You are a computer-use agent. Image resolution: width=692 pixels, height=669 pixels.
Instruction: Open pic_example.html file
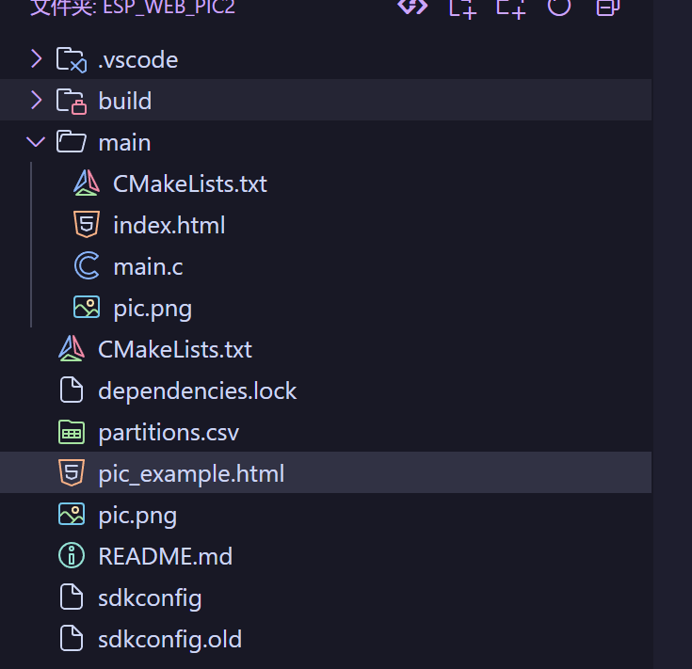pos(191,473)
